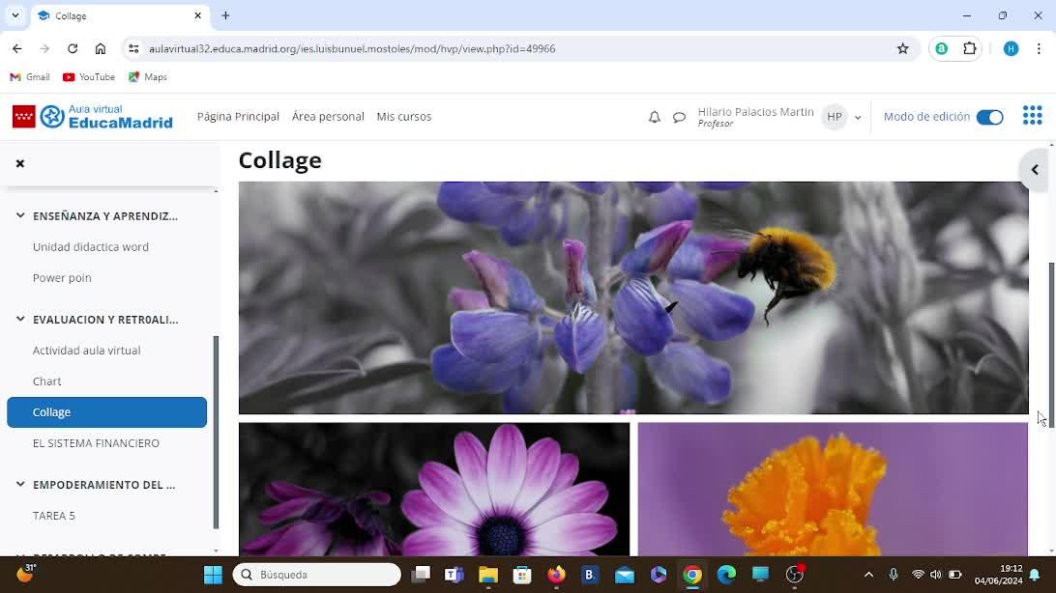Collapse the EVALUACION Y RETROALI... section
This screenshot has height=593, width=1056.
pyautogui.click(x=20, y=320)
